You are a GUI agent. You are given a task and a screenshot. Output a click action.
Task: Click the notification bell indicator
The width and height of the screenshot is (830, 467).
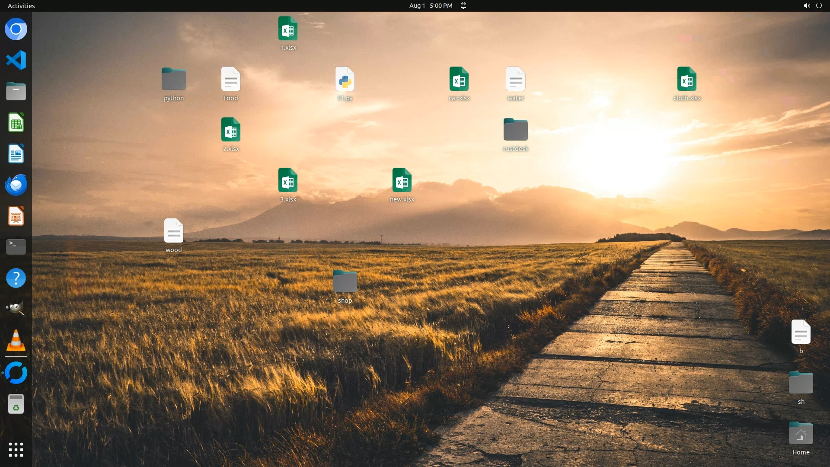pos(463,6)
